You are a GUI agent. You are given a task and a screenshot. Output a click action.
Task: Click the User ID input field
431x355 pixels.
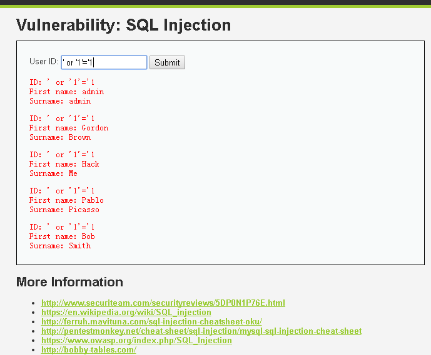coord(104,62)
